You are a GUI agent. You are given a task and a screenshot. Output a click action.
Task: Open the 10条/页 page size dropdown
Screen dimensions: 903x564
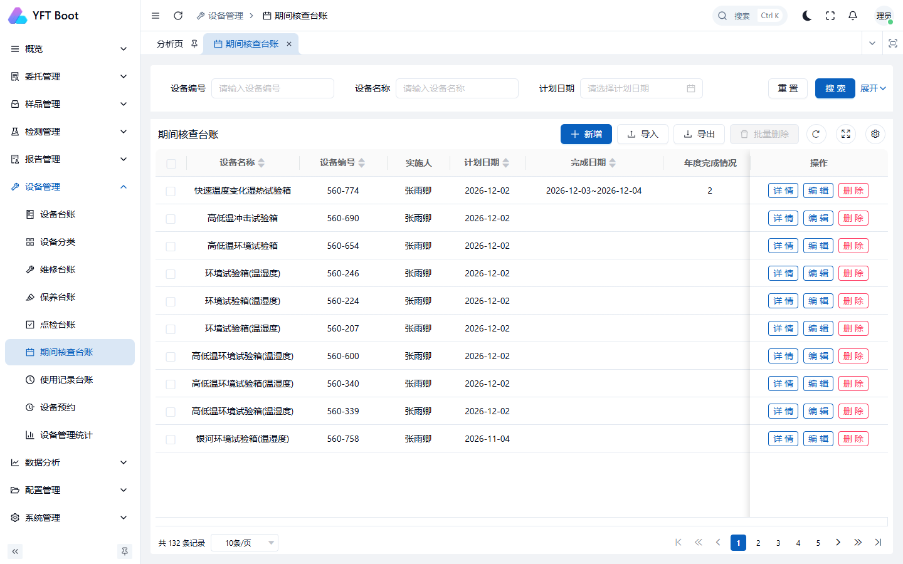(245, 543)
